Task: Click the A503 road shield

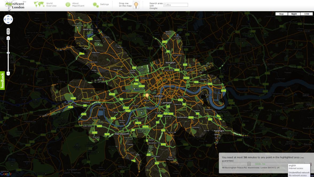Action: 164,42
